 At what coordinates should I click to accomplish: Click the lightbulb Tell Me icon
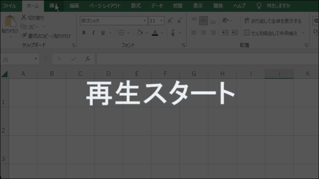259,6
